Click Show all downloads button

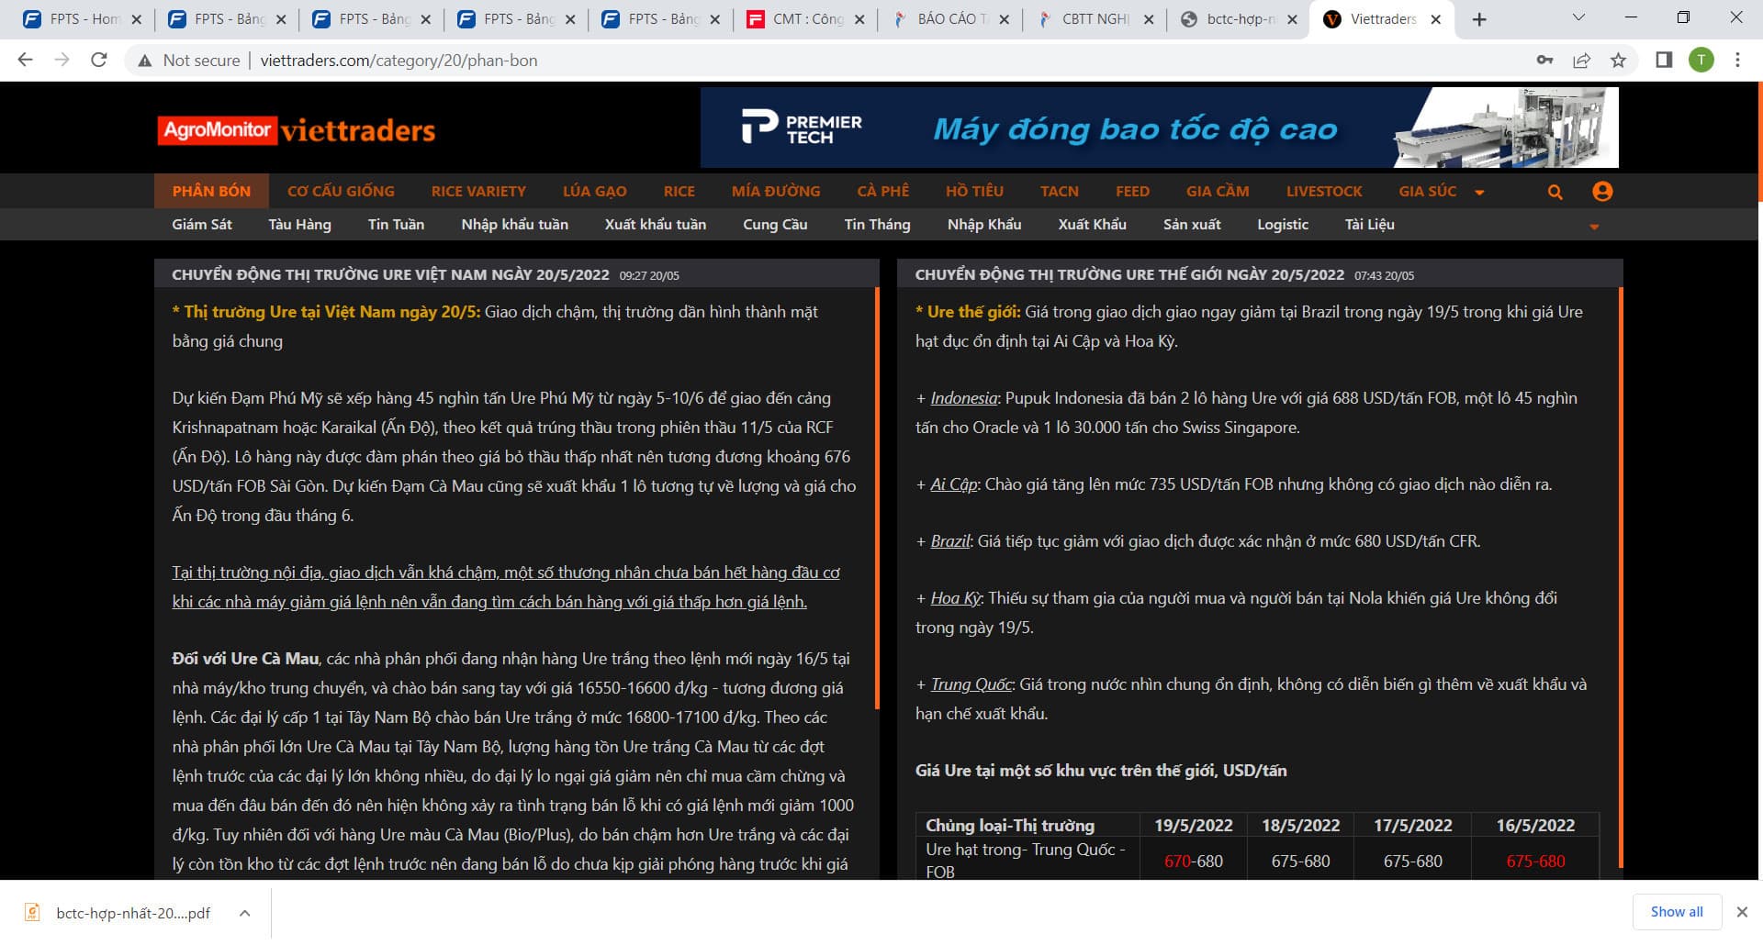tap(1676, 912)
